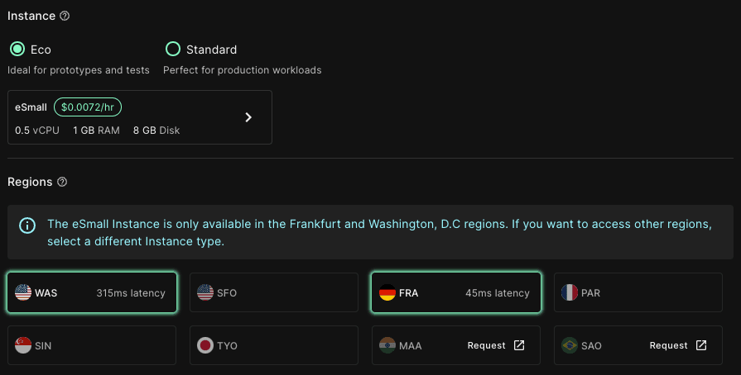Click the Japan flag on TYO region
This screenshot has height=375, width=741.
point(204,345)
